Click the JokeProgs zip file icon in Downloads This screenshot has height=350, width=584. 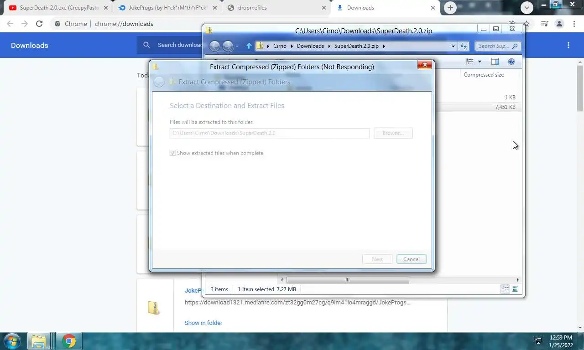pos(154,308)
